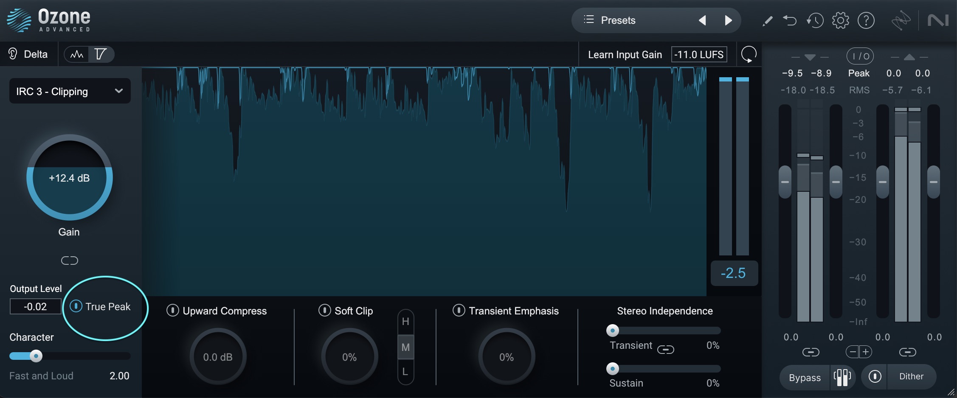Click the Native Instruments logo
The width and height of the screenshot is (957, 398).
(937, 20)
